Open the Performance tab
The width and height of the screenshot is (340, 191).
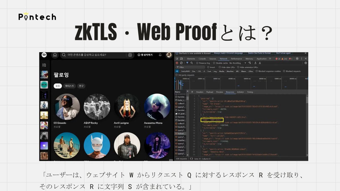pyautogui.click(x=236, y=59)
